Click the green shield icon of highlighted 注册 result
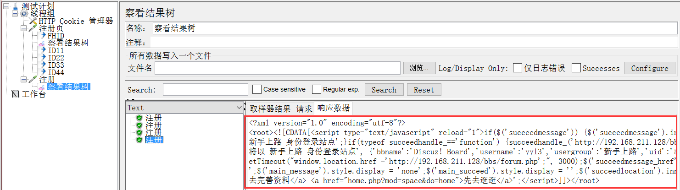Screen dimensions: 680x190 pyautogui.click(x=139, y=140)
